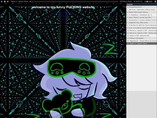
Task: Play Ending 2 (Arranged)
Action: pos(142,38)
